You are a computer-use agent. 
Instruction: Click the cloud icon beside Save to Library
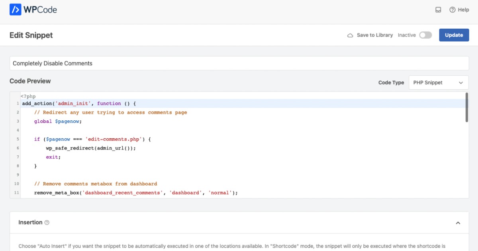(351, 35)
